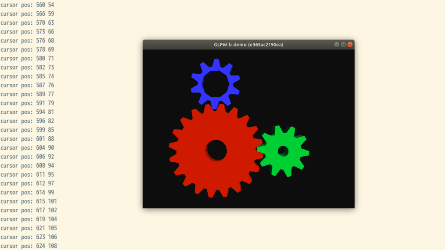Click the log line "cursor pos: 585 74"

click(x=27, y=76)
